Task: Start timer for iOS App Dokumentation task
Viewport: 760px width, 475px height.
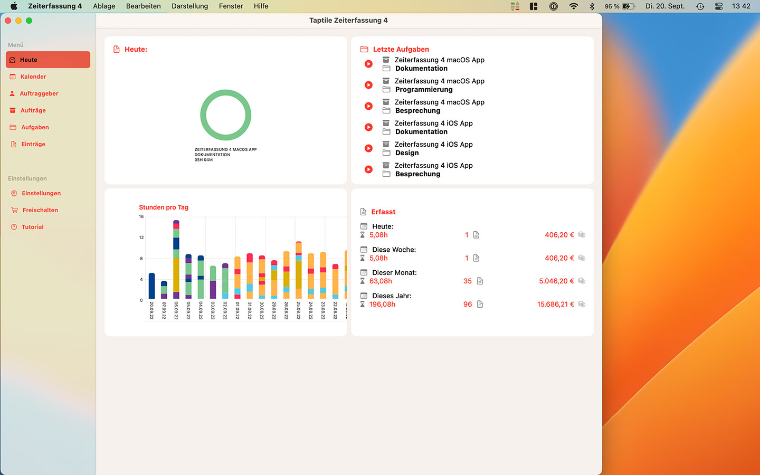Action: pos(369,127)
